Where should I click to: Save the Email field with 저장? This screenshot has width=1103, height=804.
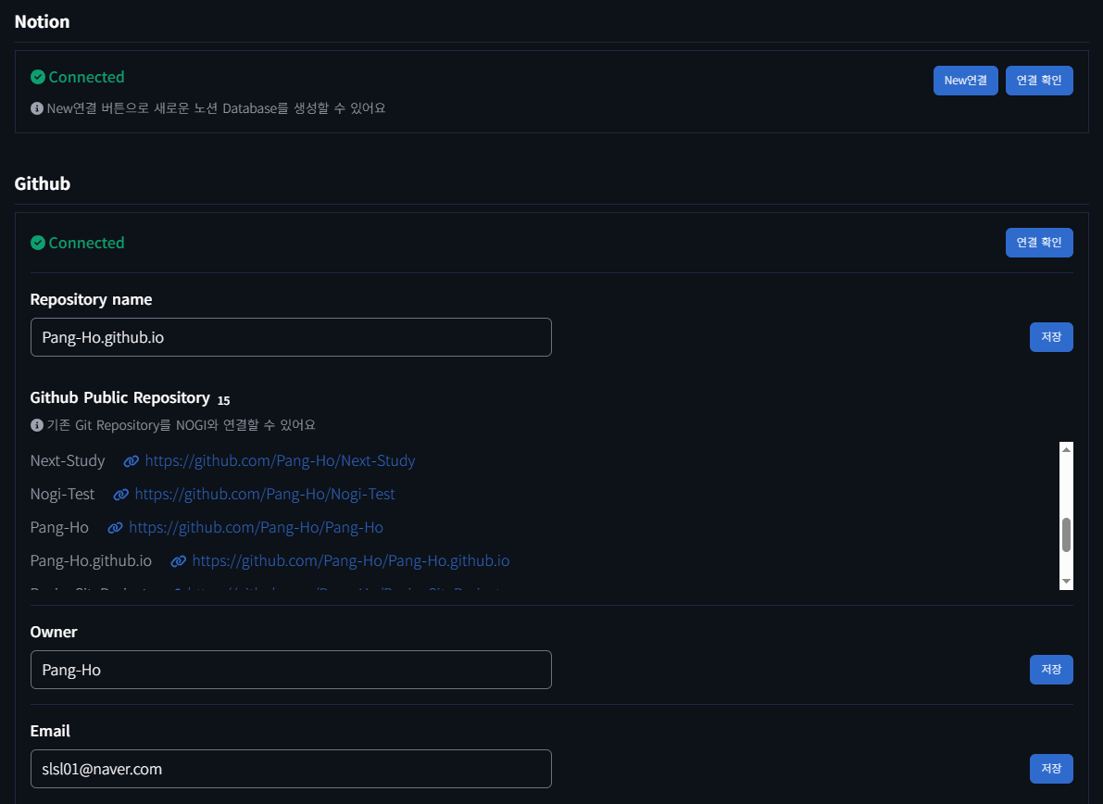point(1051,769)
